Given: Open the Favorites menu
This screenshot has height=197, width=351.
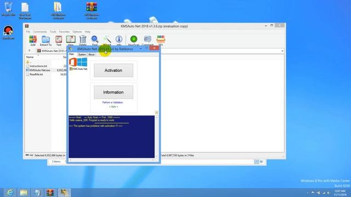Looking at the screenshot, I should pyautogui.click(x=64, y=32).
